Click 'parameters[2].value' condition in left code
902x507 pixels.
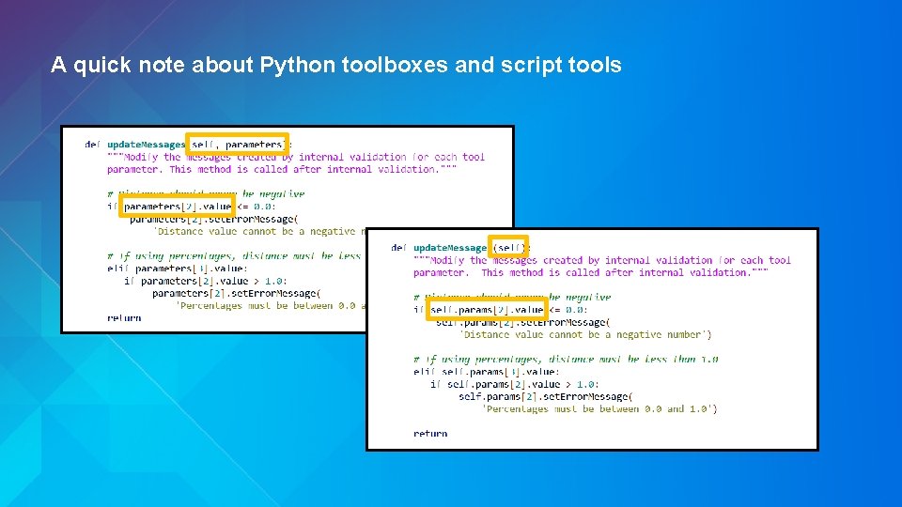click(x=178, y=207)
